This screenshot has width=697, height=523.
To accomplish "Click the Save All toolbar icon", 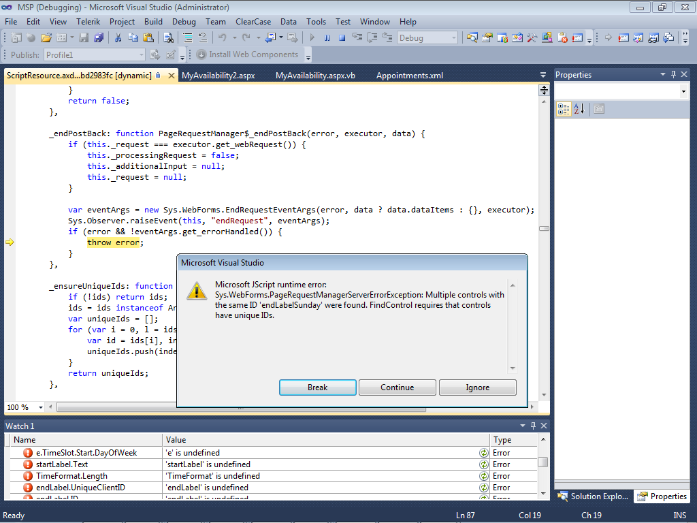I will (99, 38).
